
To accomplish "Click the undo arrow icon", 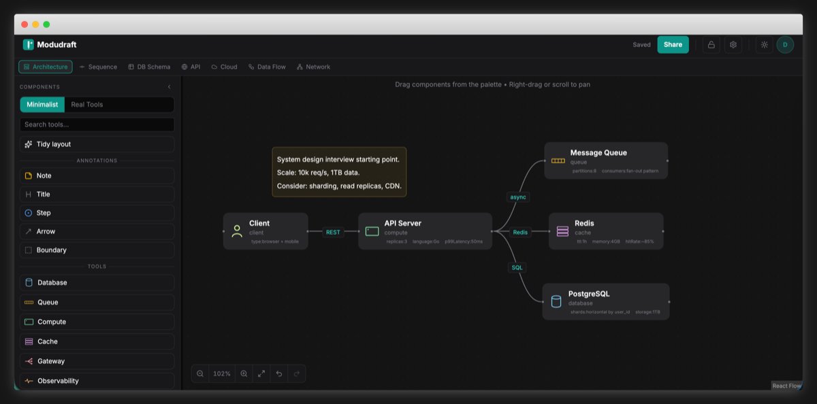I will tap(279, 373).
